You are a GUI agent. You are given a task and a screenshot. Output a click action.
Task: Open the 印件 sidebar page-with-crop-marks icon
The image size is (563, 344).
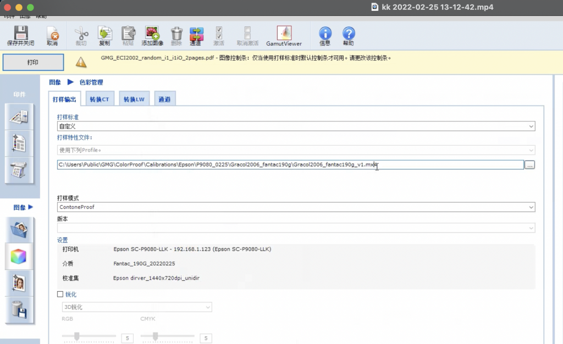click(x=19, y=143)
